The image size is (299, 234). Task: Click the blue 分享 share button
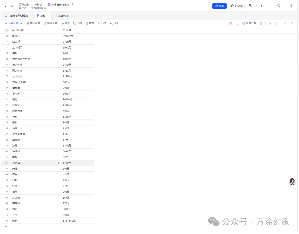220,6
